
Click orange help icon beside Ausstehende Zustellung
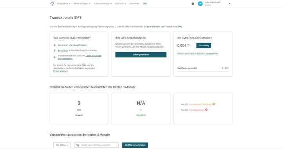pos(213,104)
